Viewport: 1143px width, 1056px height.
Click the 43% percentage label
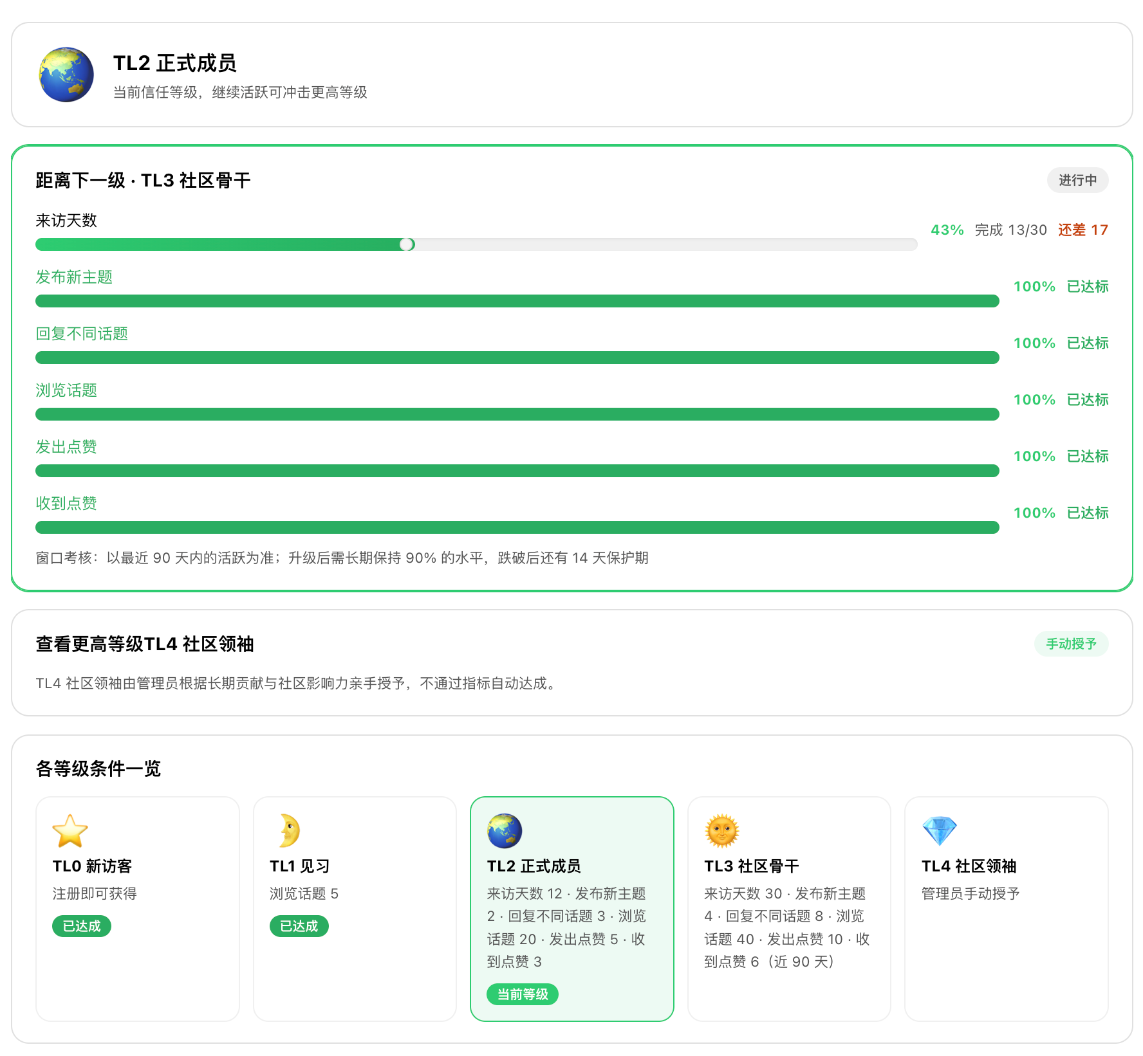tap(947, 230)
